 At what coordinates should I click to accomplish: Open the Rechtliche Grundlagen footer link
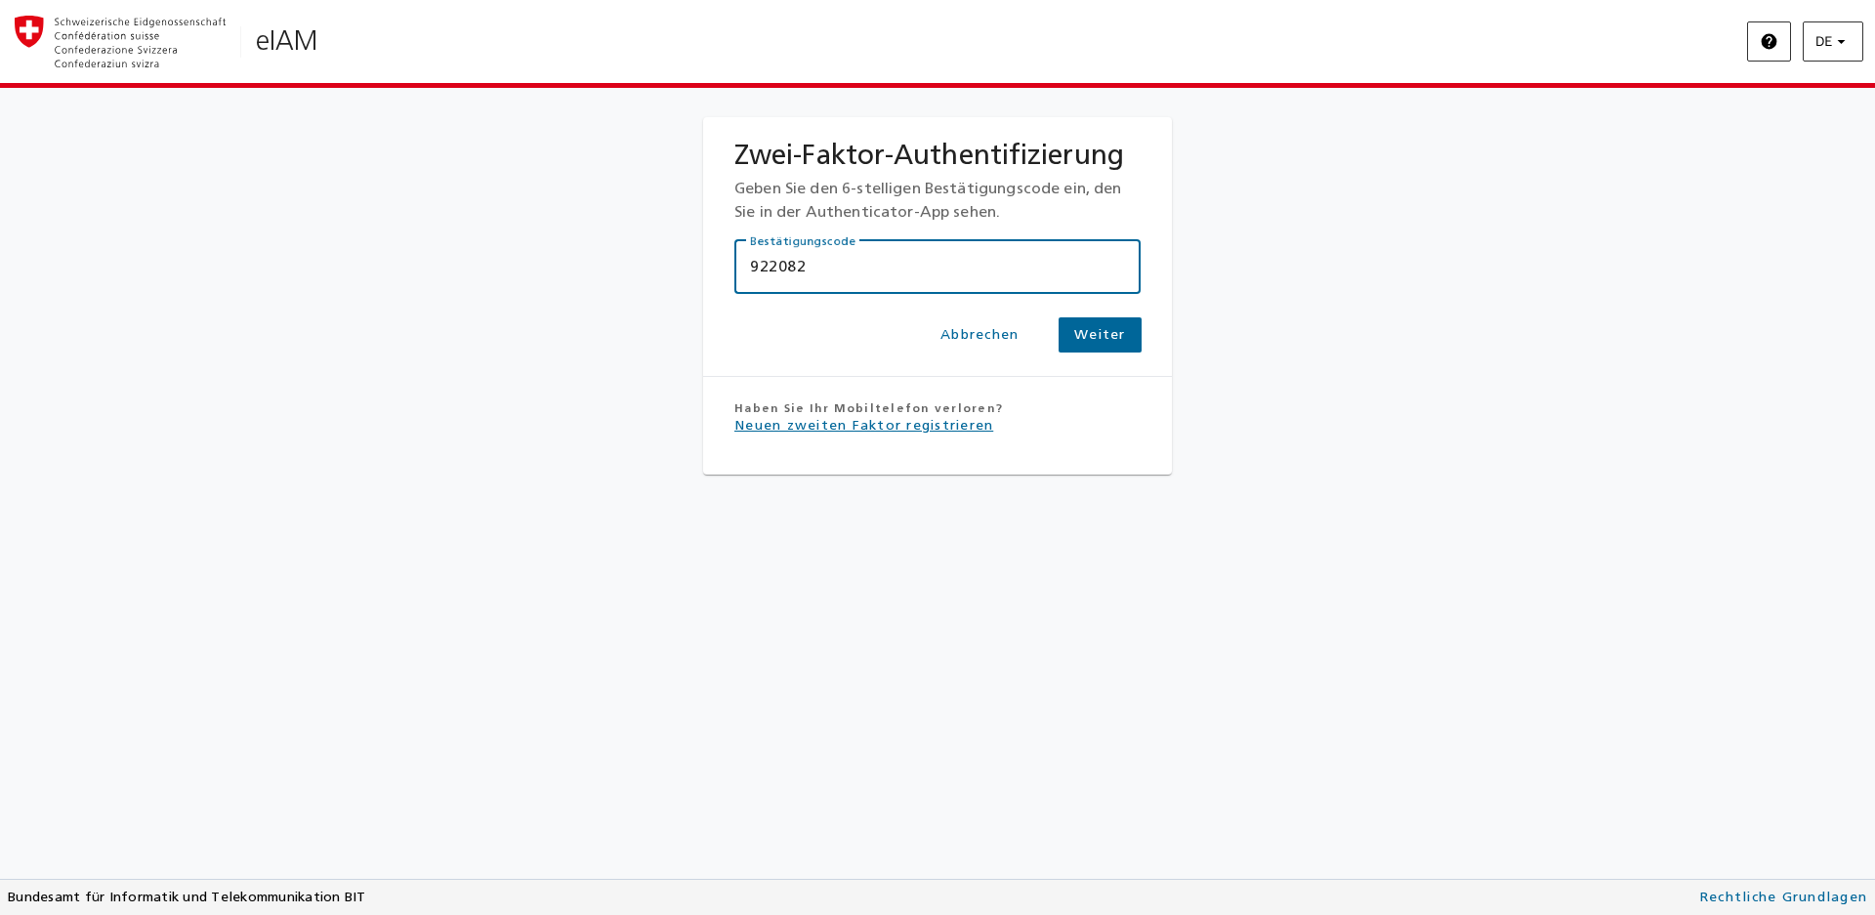(1782, 897)
